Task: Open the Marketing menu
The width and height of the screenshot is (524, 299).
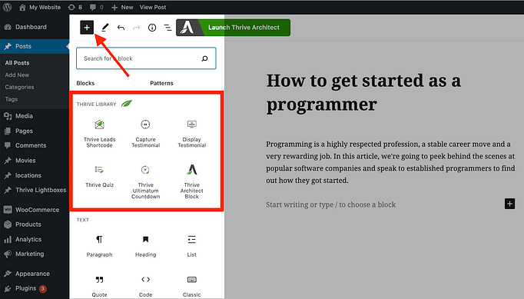Action: (x=35, y=254)
